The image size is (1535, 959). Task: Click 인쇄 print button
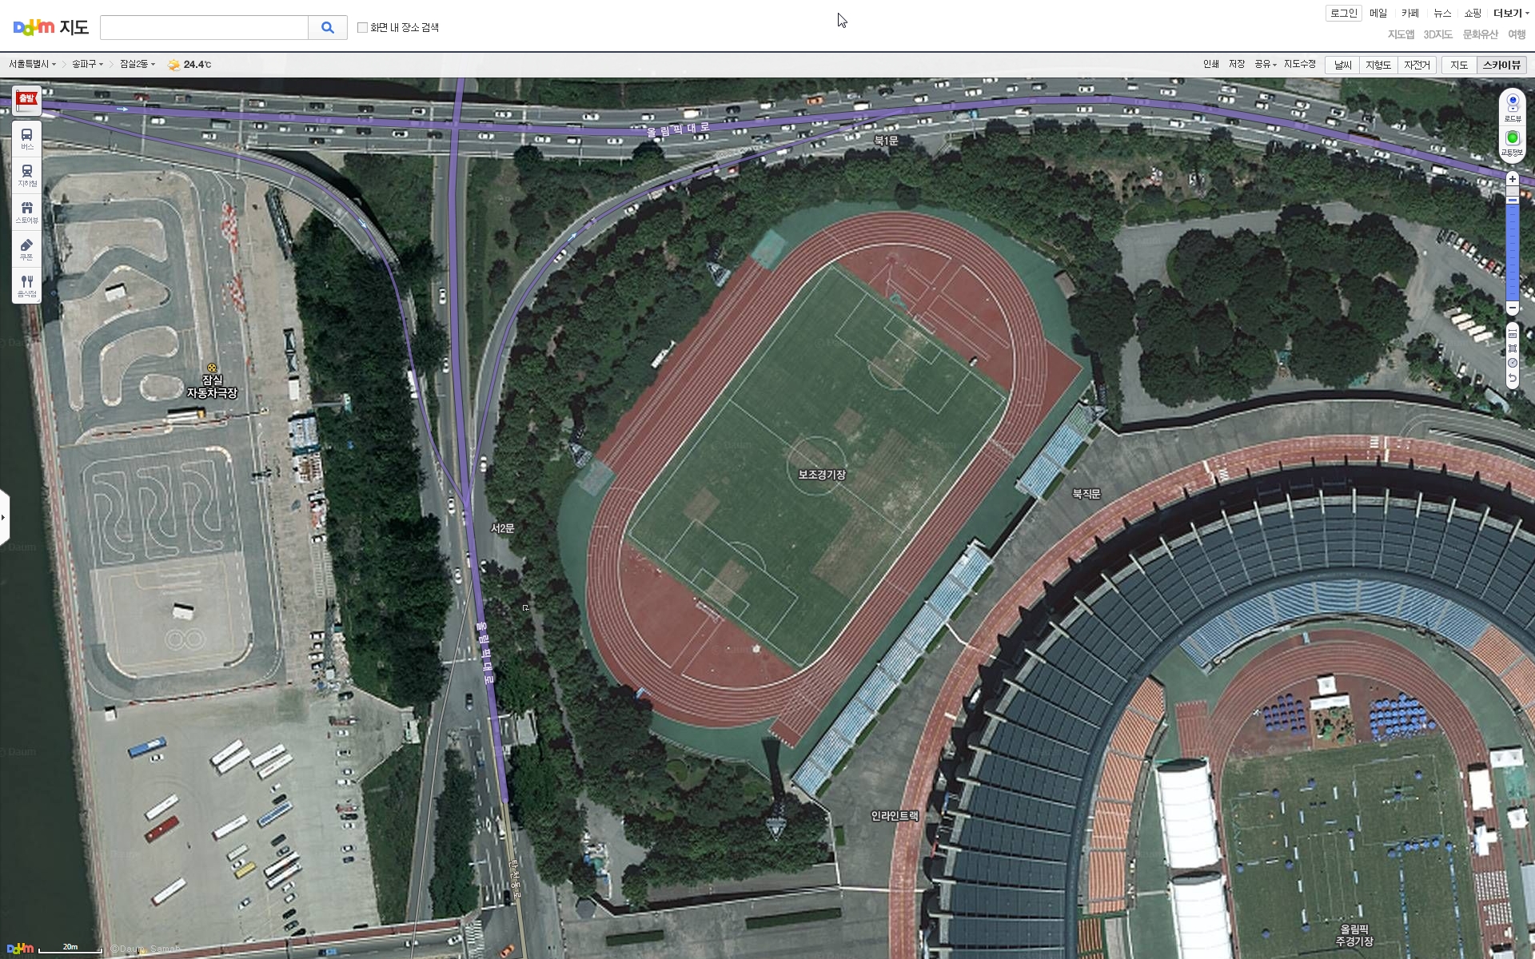point(1211,64)
